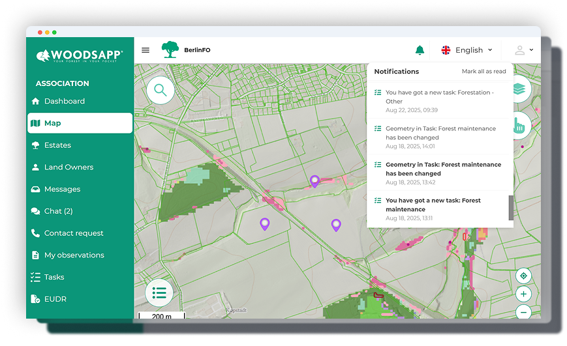Image resolution: width=567 pixels, height=346 pixels.
Task: Click the notifications panel scrollbar
Action: pyautogui.click(x=511, y=208)
